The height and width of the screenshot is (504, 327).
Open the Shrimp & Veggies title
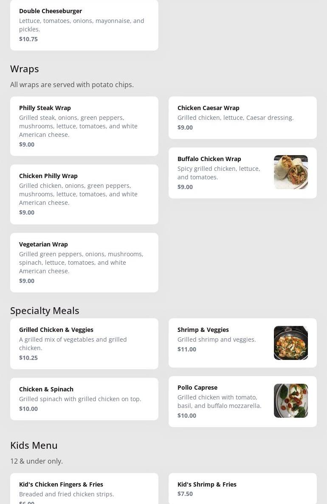203,330
